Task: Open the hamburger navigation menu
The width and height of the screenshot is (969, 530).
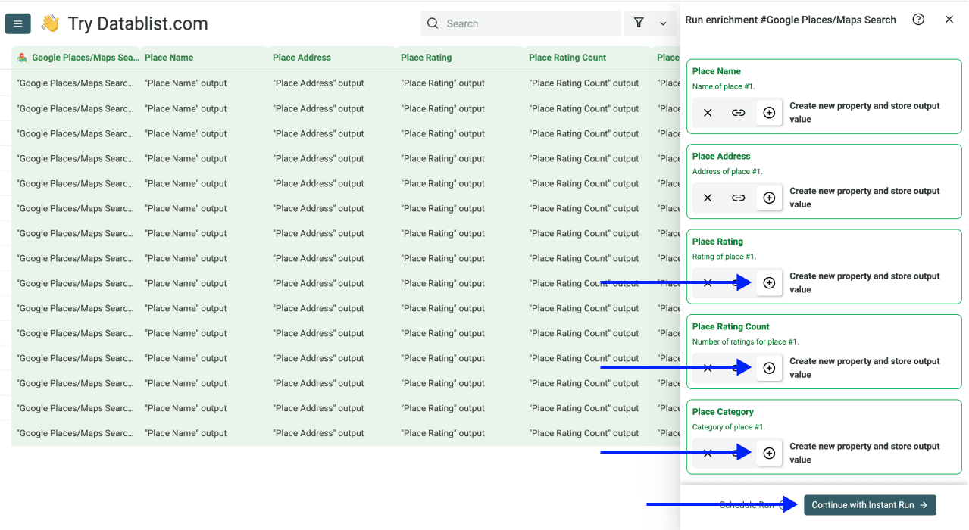Action: coord(17,23)
